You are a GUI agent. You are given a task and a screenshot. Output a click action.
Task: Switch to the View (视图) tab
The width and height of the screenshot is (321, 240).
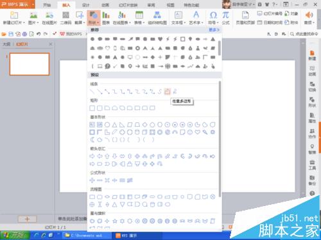170,5
